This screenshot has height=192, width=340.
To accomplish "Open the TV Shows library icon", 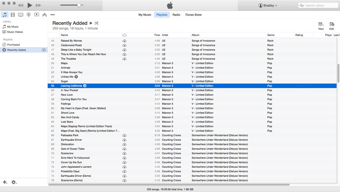I will [x=21, y=15].
